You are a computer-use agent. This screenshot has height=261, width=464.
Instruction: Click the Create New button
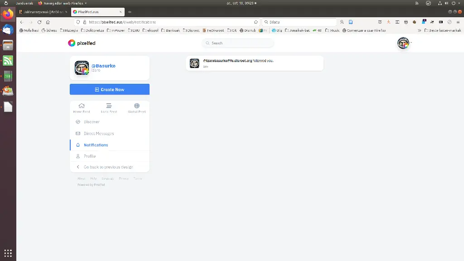click(110, 89)
